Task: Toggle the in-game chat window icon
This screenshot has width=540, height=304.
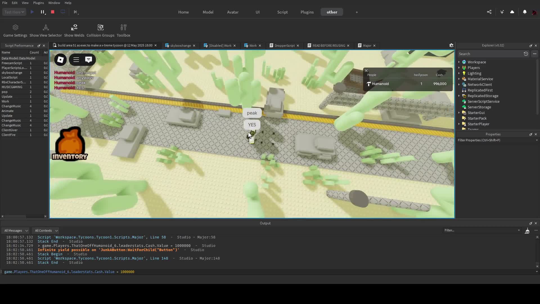Action: (x=89, y=60)
